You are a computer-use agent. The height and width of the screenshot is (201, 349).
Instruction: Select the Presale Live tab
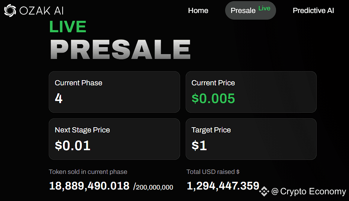point(250,10)
